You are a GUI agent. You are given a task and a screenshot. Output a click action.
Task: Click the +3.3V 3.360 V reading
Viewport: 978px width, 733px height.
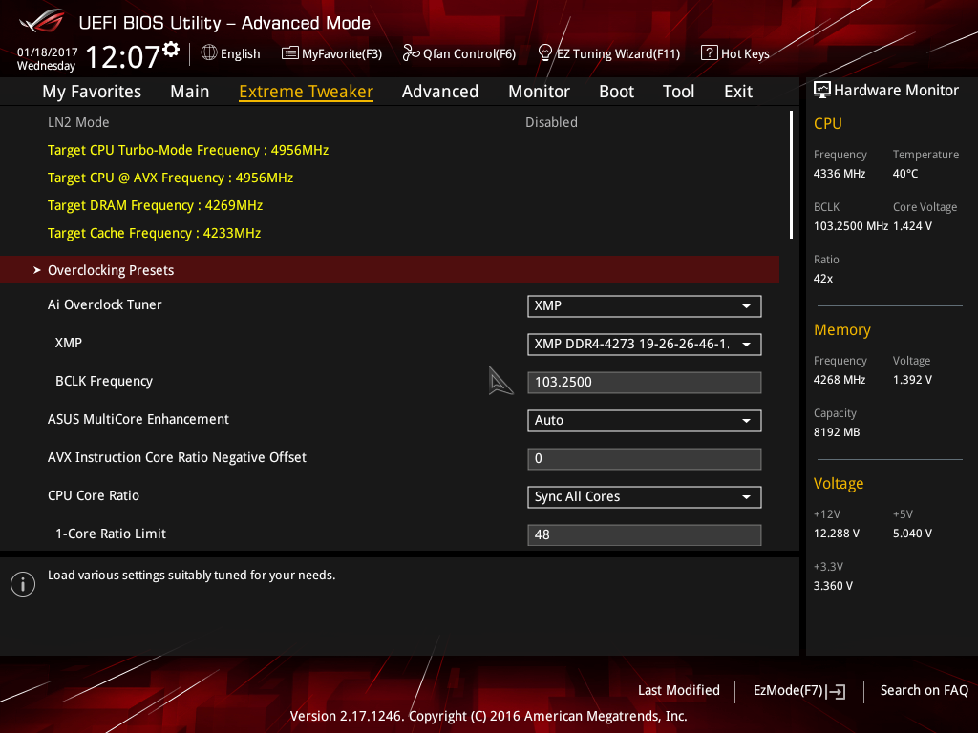click(833, 585)
